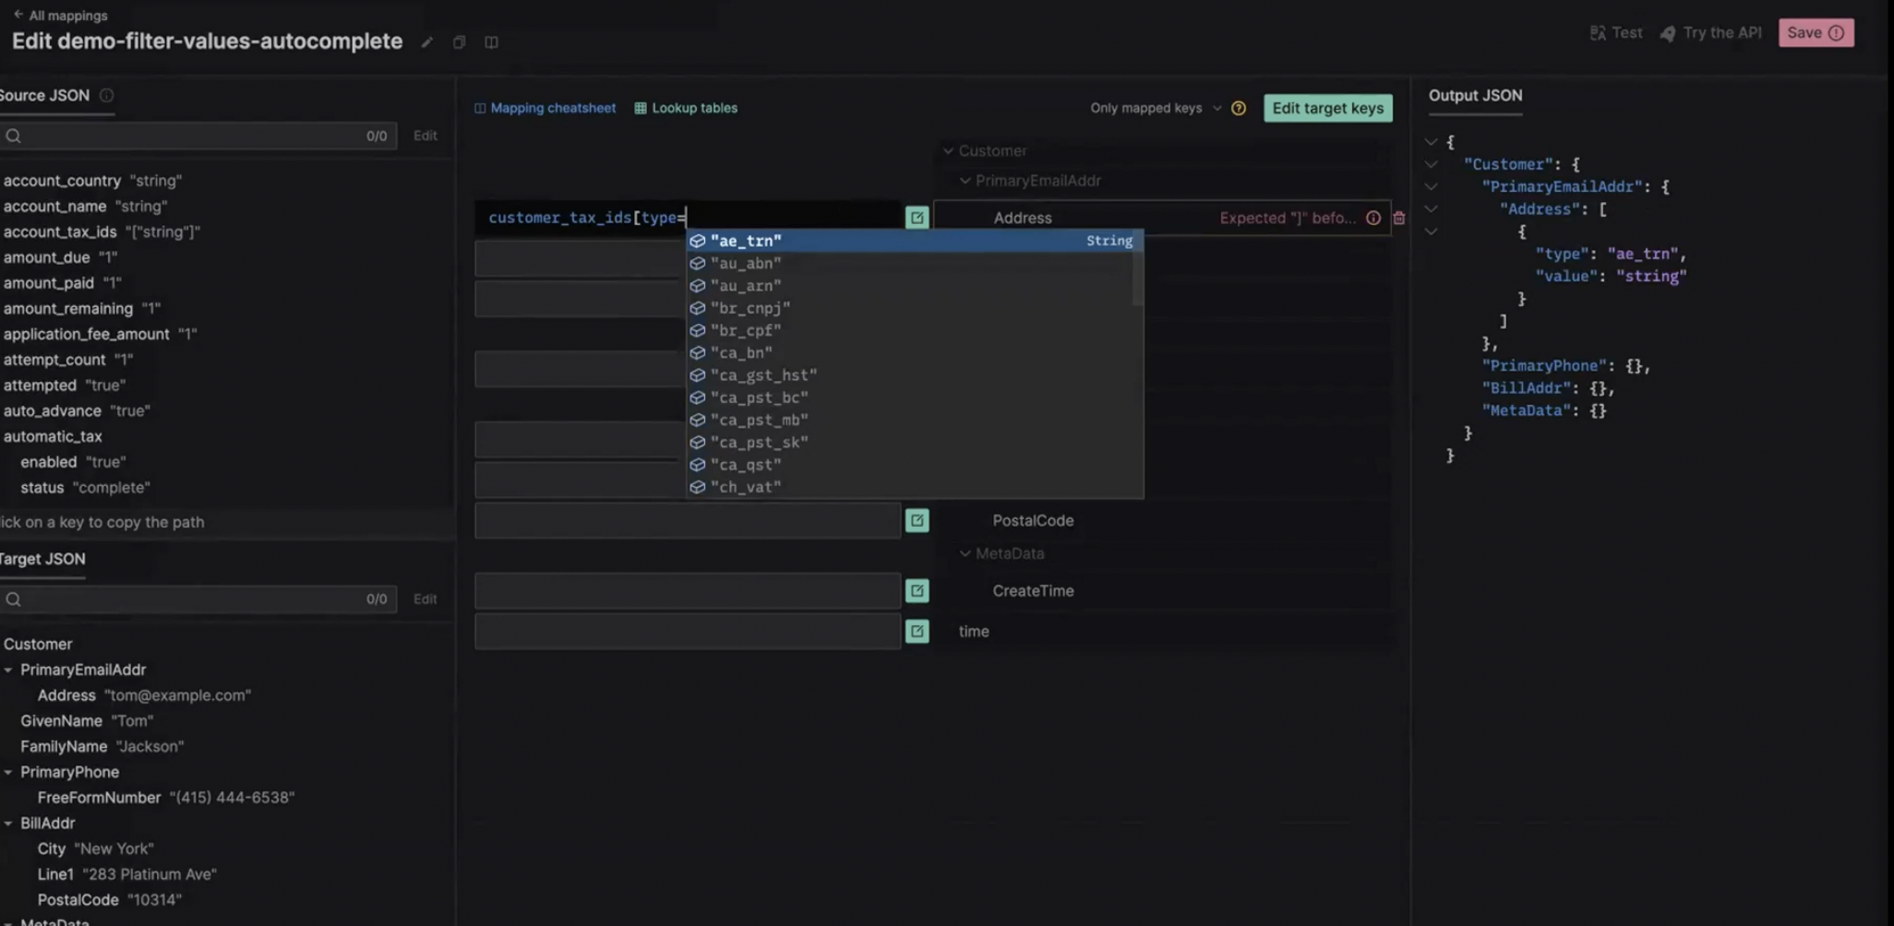This screenshot has width=1894, height=926.
Task: Choose "ca_pst_bc" from suggestions
Action: point(909,398)
